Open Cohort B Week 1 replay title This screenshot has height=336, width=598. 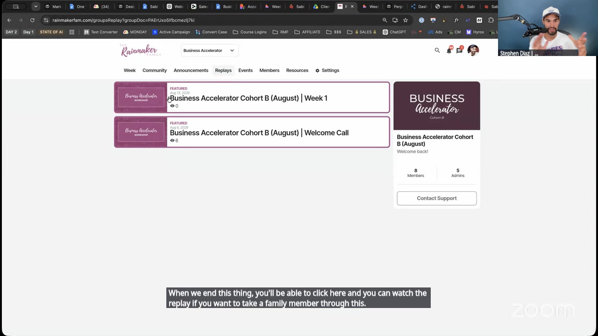(x=249, y=98)
